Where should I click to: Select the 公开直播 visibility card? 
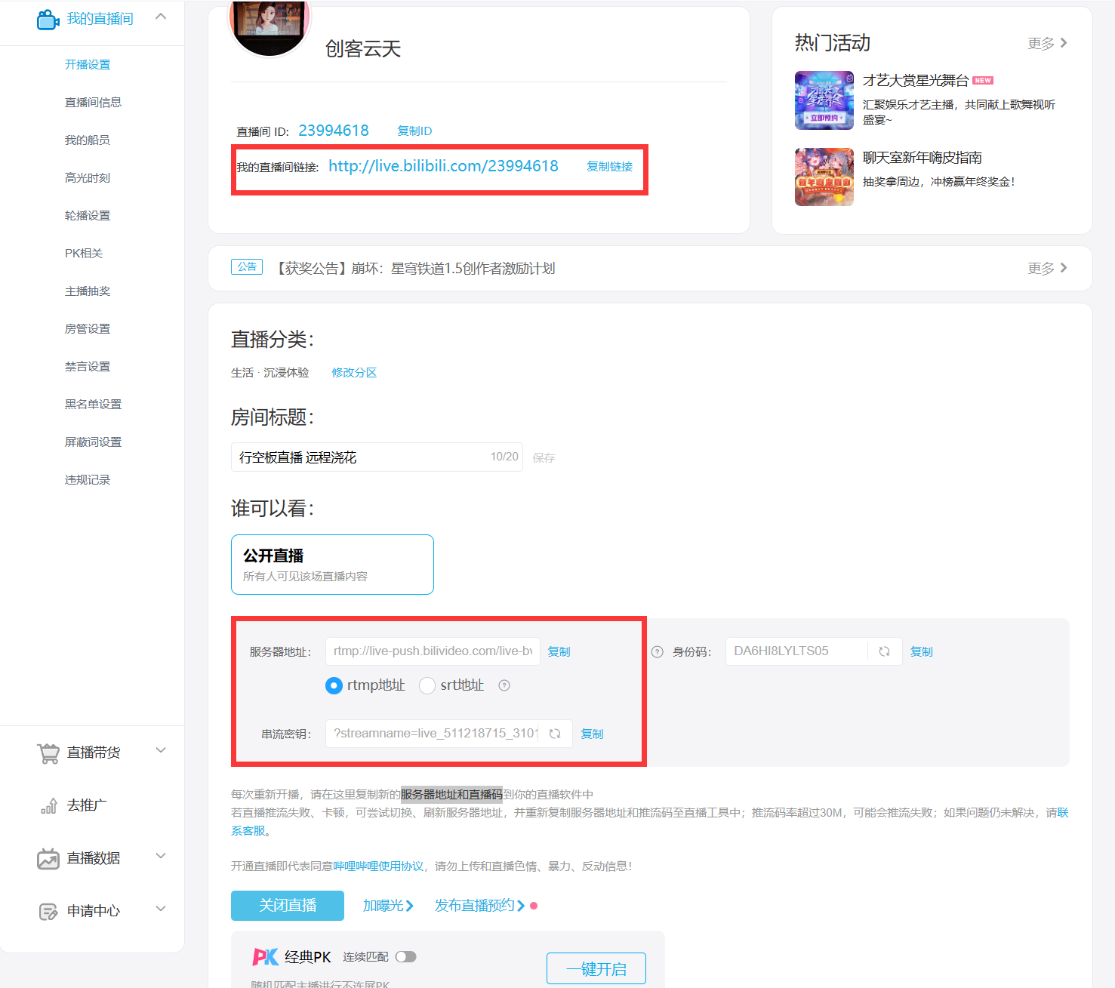(332, 565)
